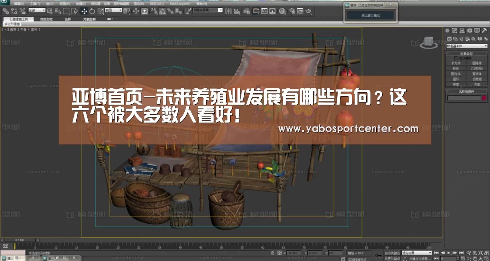Open the 视图 reference coordinate dropdown
Viewport: 490px width, 261px height.
113,10
